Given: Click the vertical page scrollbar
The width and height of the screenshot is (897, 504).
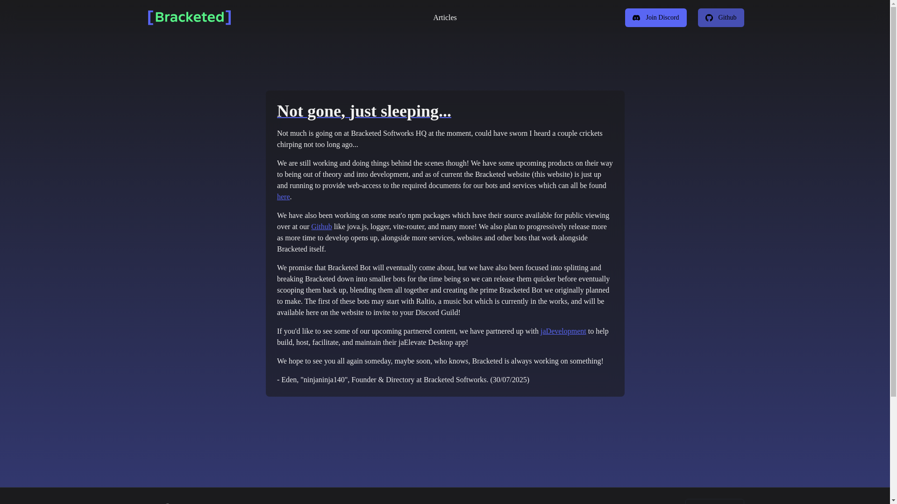Looking at the screenshot, I should point(893,252).
